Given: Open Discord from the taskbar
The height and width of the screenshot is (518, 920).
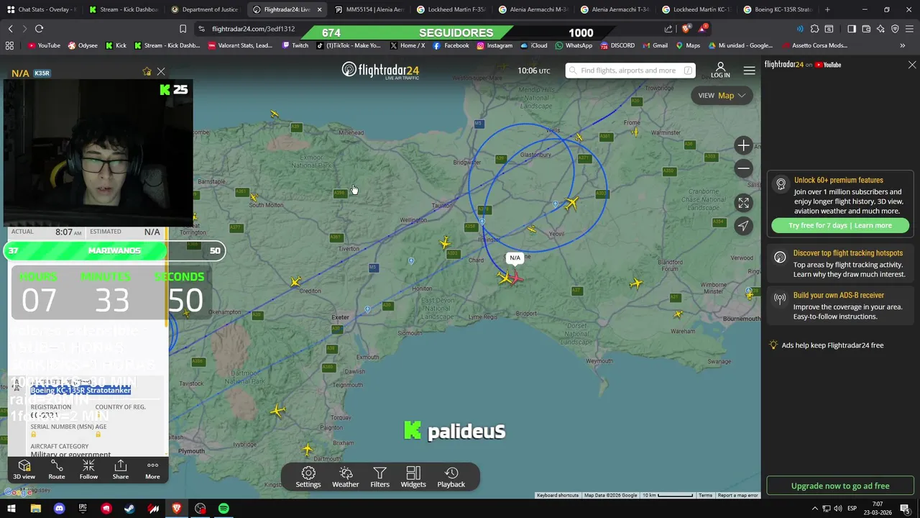Looking at the screenshot, I should pos(59,509).
